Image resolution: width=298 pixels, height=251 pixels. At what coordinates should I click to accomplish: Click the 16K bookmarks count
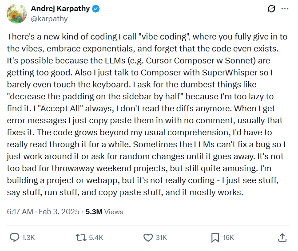point(228,238)
